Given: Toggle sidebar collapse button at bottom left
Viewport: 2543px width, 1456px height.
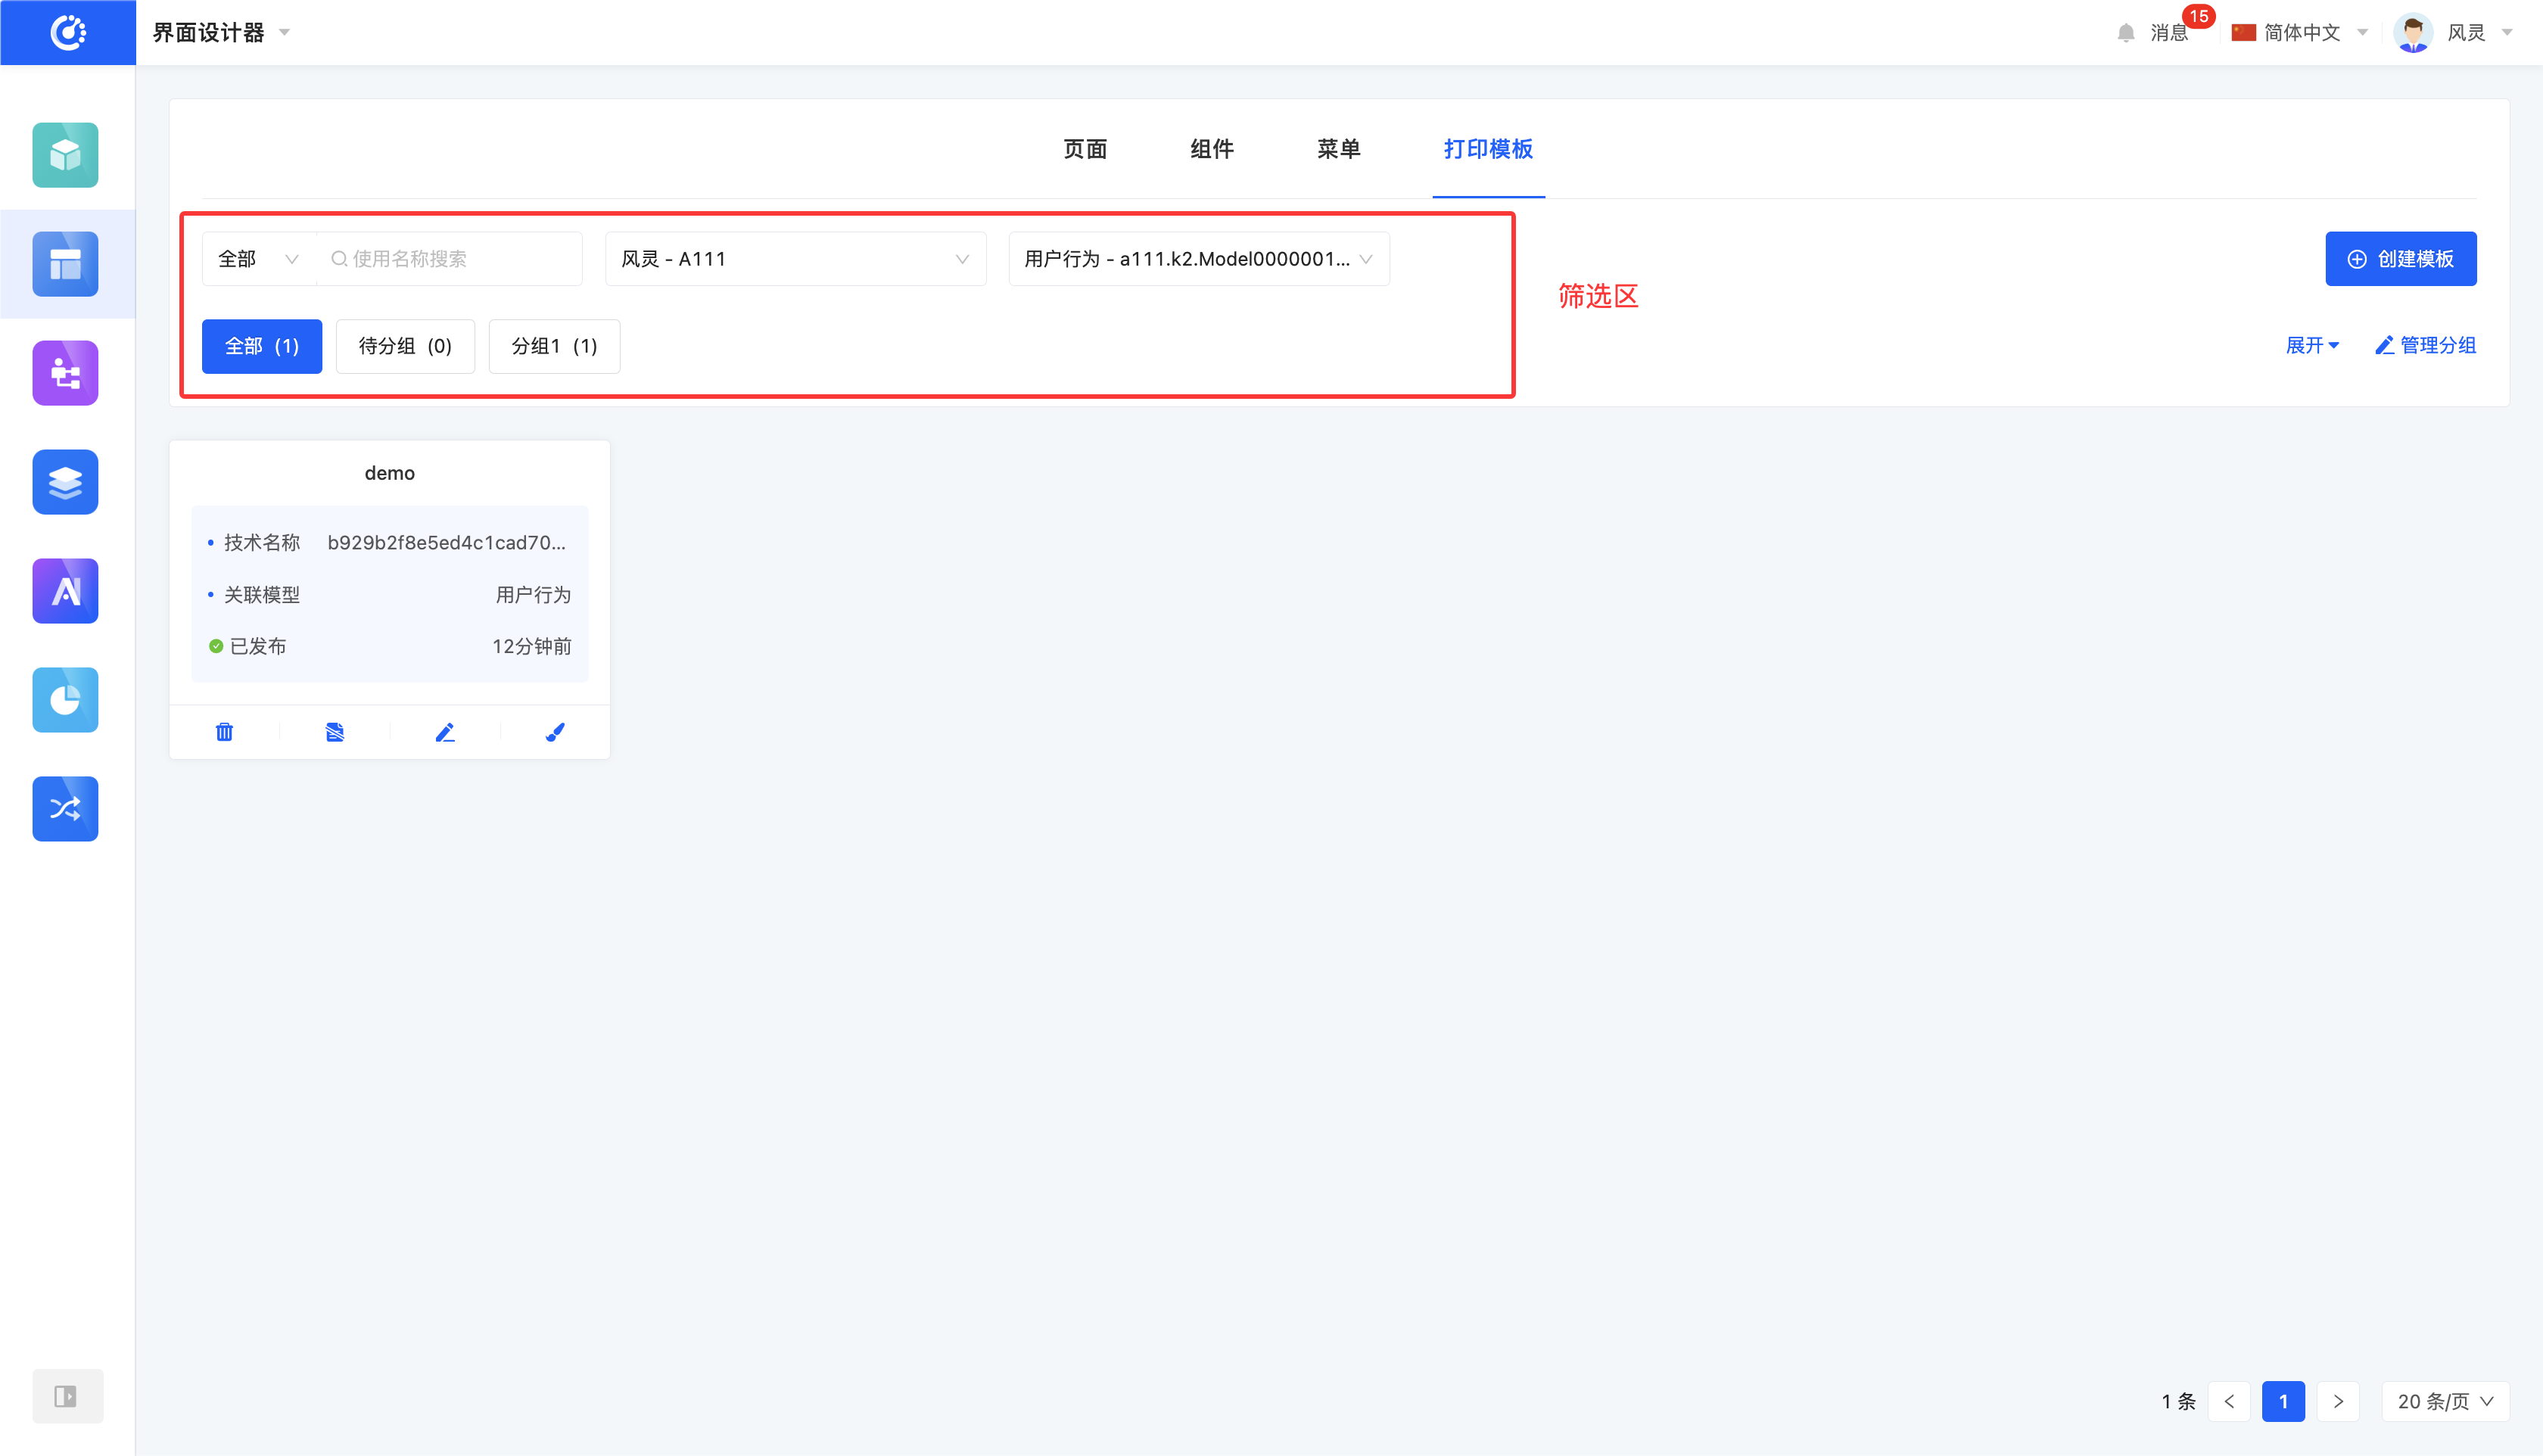Looking at the screenshot, I should pyautogui.click(x=66, y=1396).
